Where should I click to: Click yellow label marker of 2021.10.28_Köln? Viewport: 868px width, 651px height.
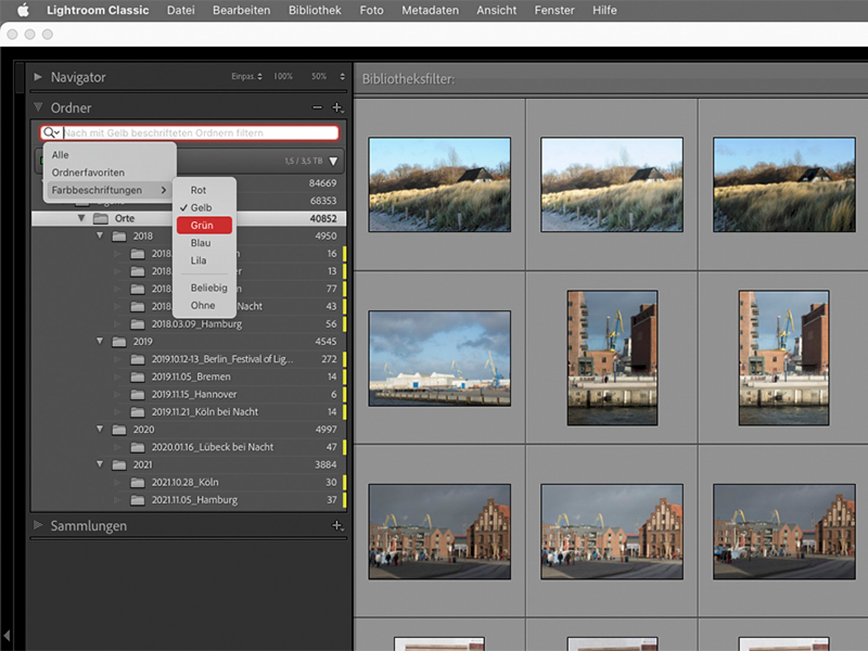[345, 483]
